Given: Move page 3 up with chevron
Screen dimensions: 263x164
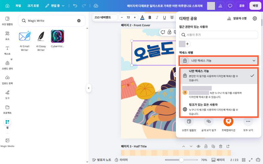Looking at the screenshot, I should pos(184,146).
